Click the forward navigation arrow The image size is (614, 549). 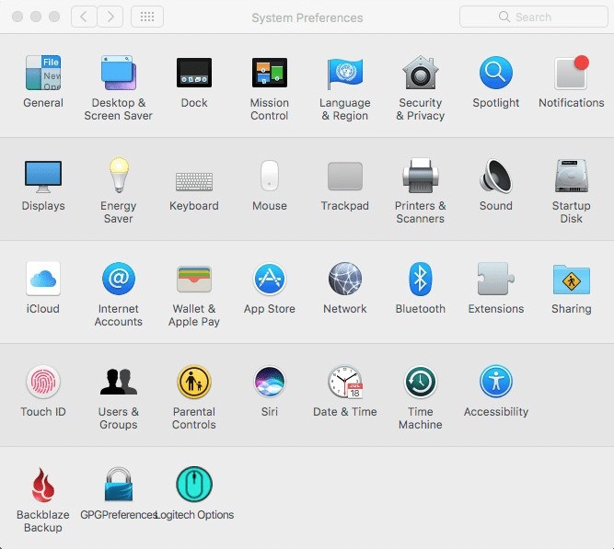tap(110, 17)
